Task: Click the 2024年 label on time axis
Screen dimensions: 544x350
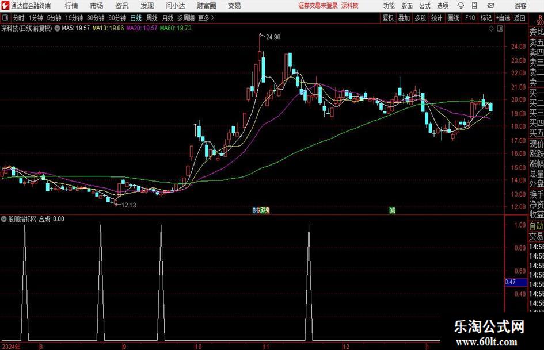Action: click(11, 347)
